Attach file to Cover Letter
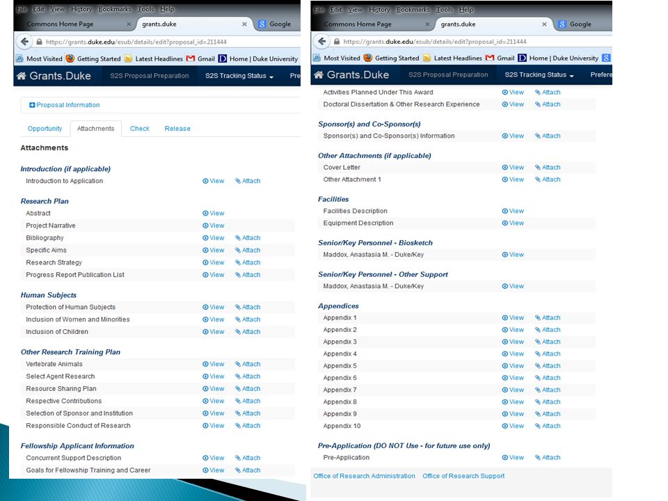 point(548,168)
